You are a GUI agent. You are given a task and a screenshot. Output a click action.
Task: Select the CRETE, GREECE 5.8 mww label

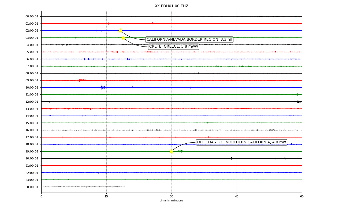173,47
